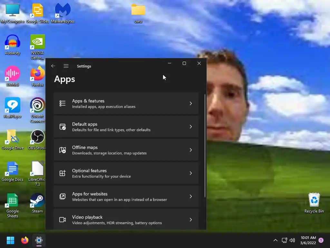Launch BitMidi from the desktop
The image size is (330, 248).
click(13, 76)
